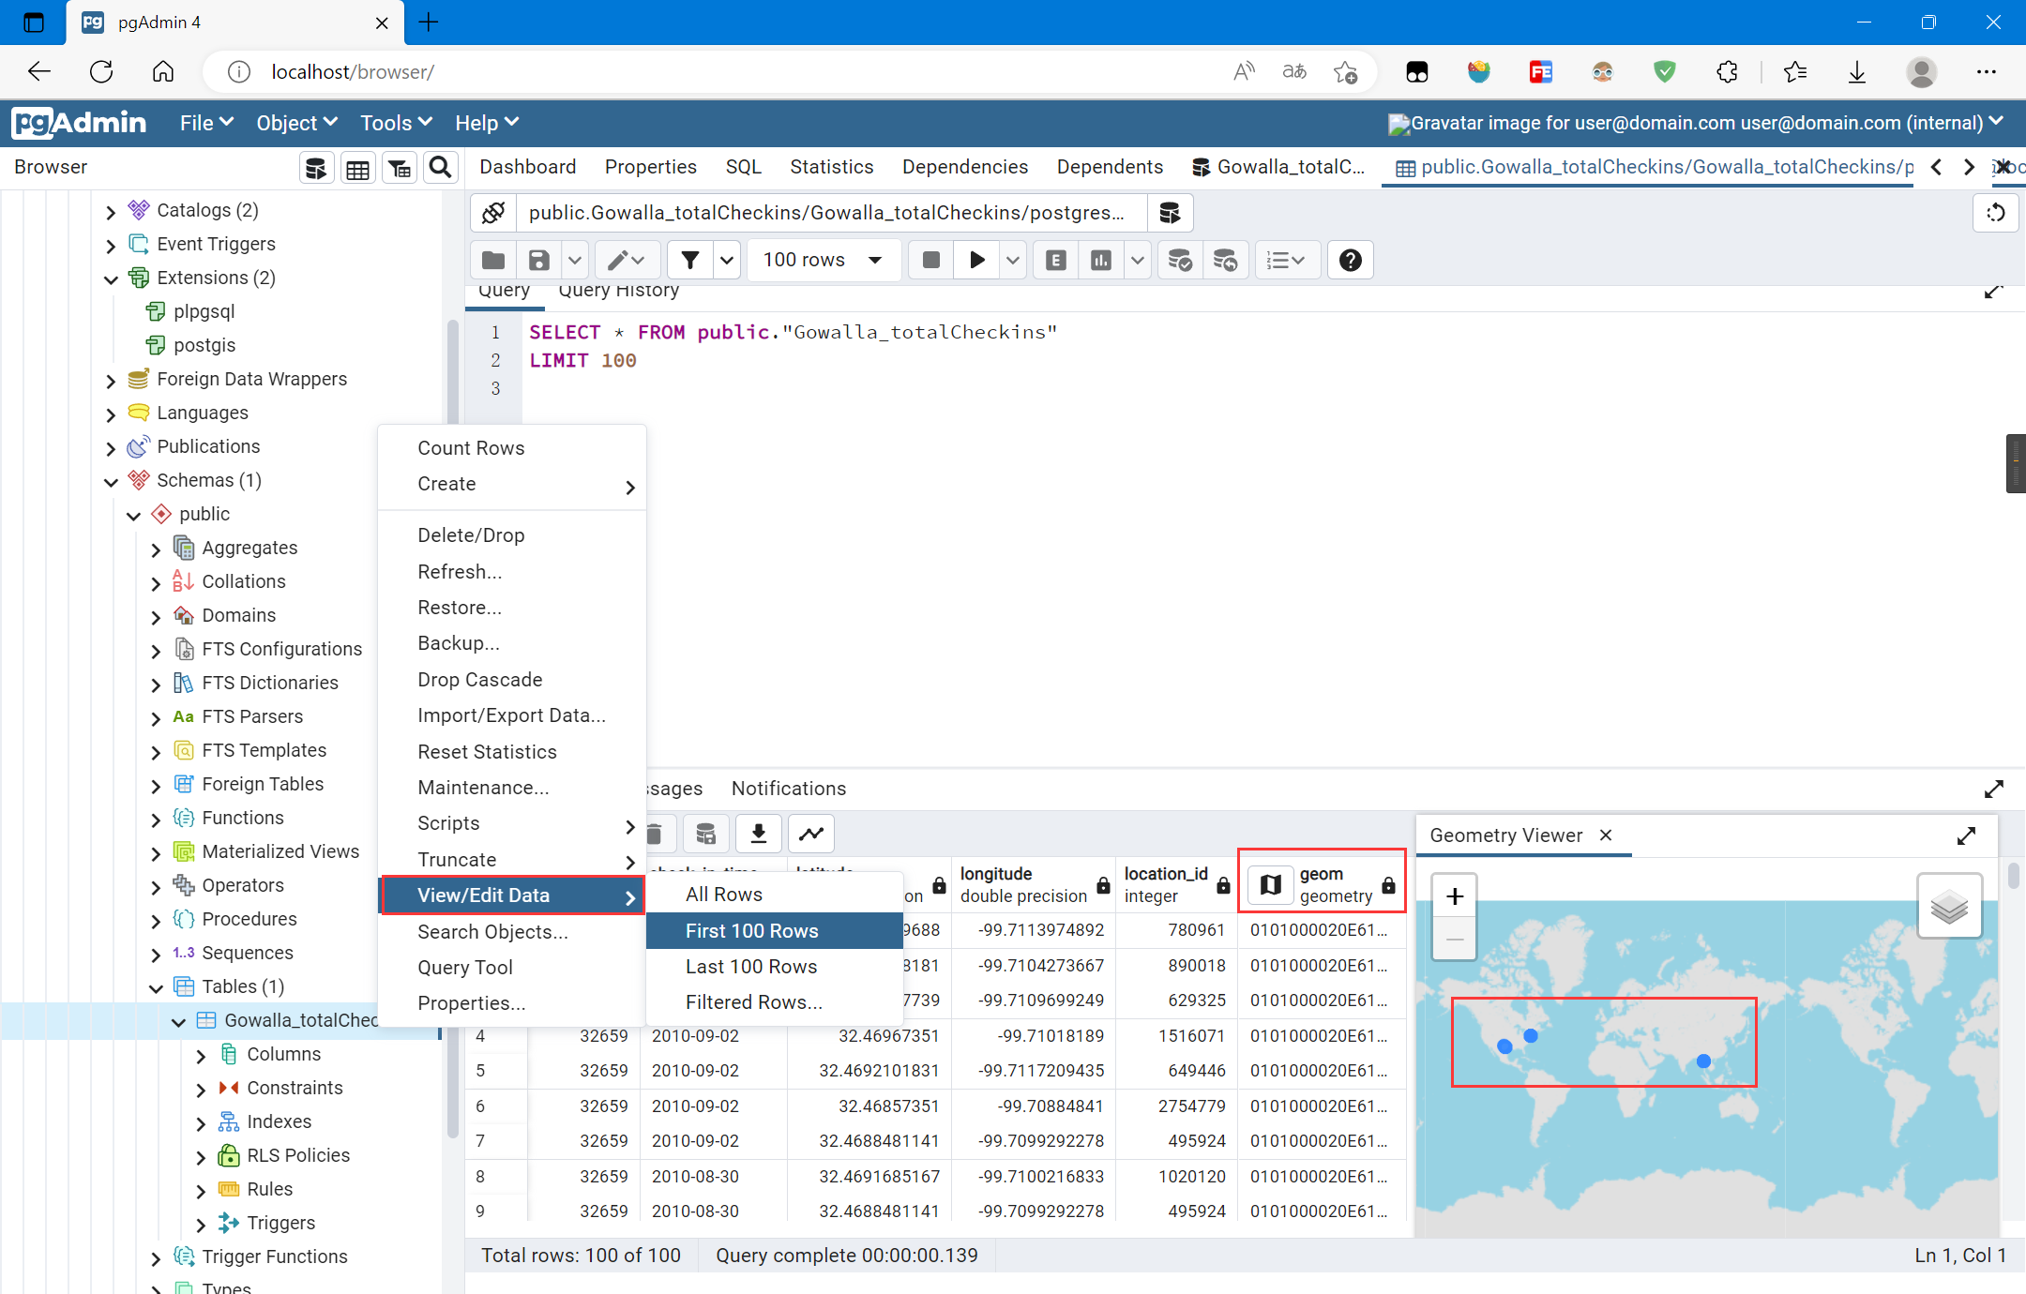Expand the Foreign Data Wrappers node

click(x=111, y=381)
